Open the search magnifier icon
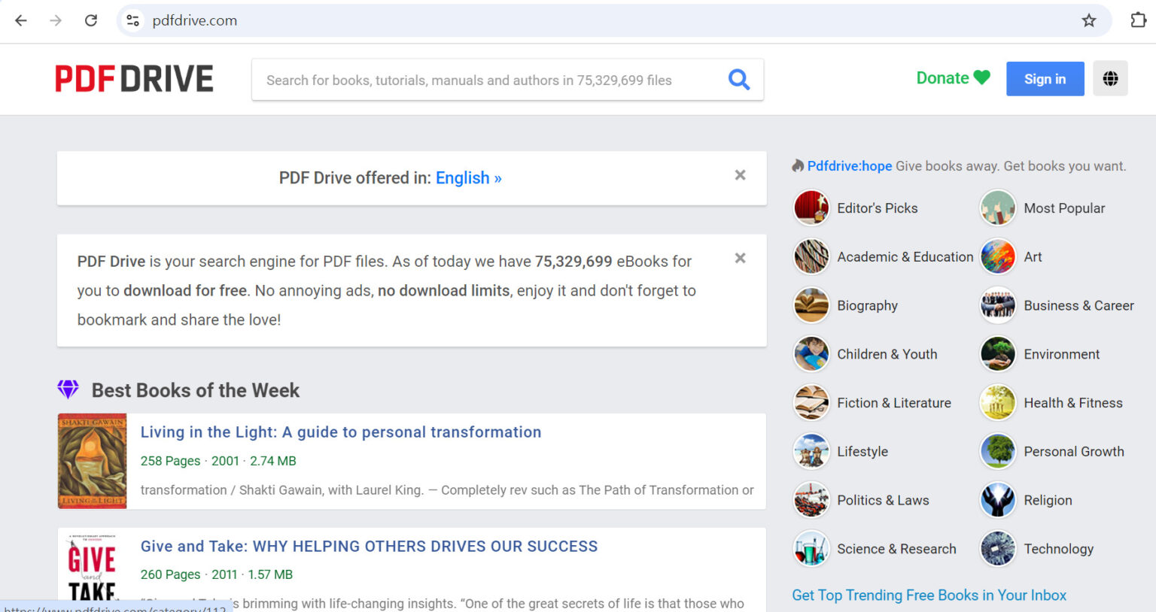 point(738,79)
